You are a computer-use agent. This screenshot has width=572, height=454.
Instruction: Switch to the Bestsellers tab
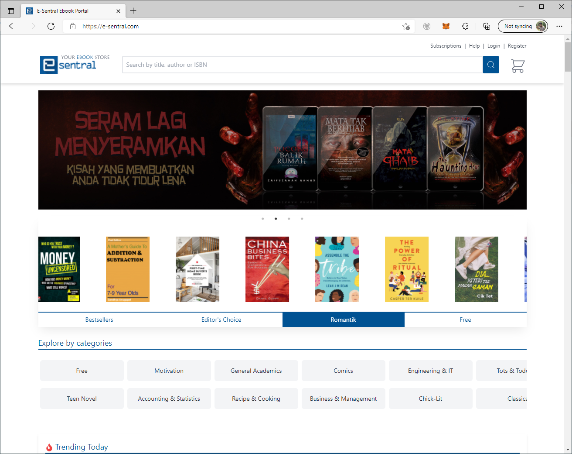99,320
